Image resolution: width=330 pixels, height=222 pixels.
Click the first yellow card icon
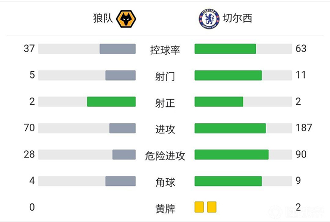click(200, 208)
